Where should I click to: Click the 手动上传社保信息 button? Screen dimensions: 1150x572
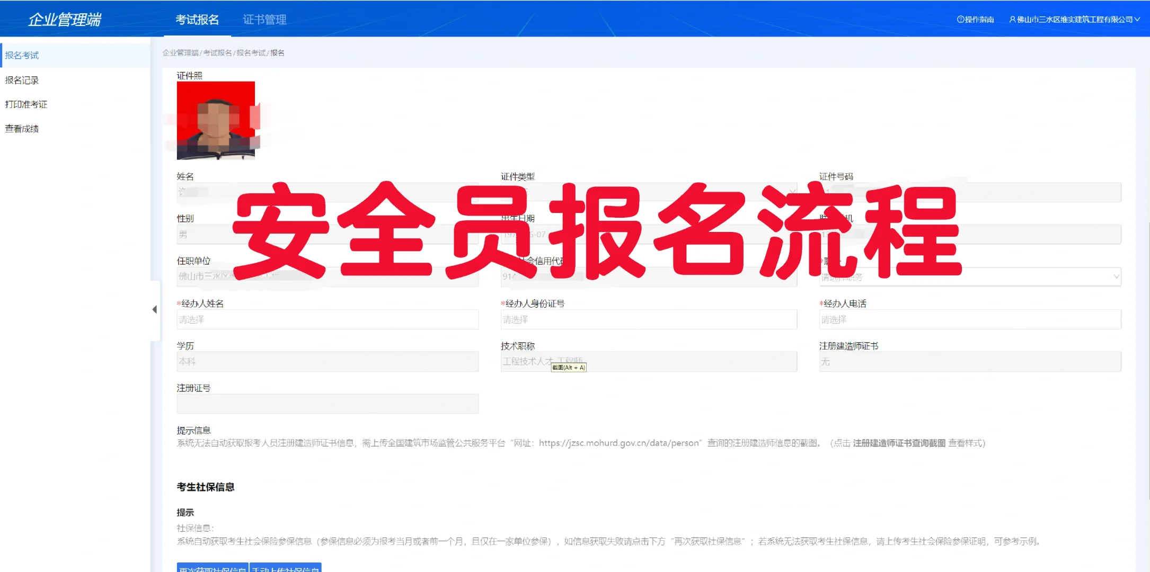click(x=286, y=568)
